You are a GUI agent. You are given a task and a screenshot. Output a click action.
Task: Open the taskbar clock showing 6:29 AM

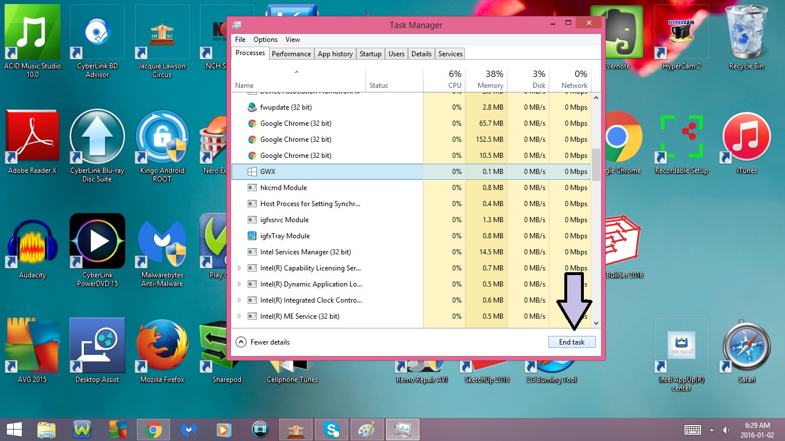click(756, 430)
